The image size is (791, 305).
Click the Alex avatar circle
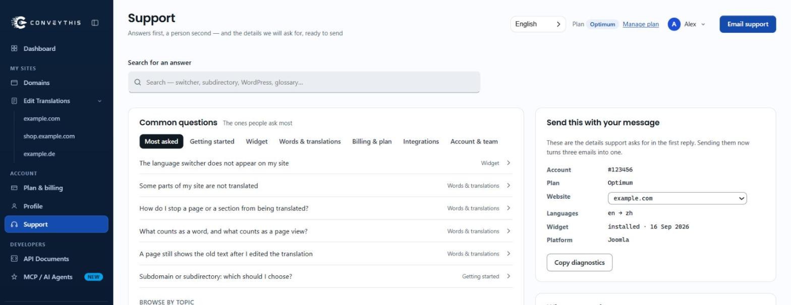click(x=674, y=24)
